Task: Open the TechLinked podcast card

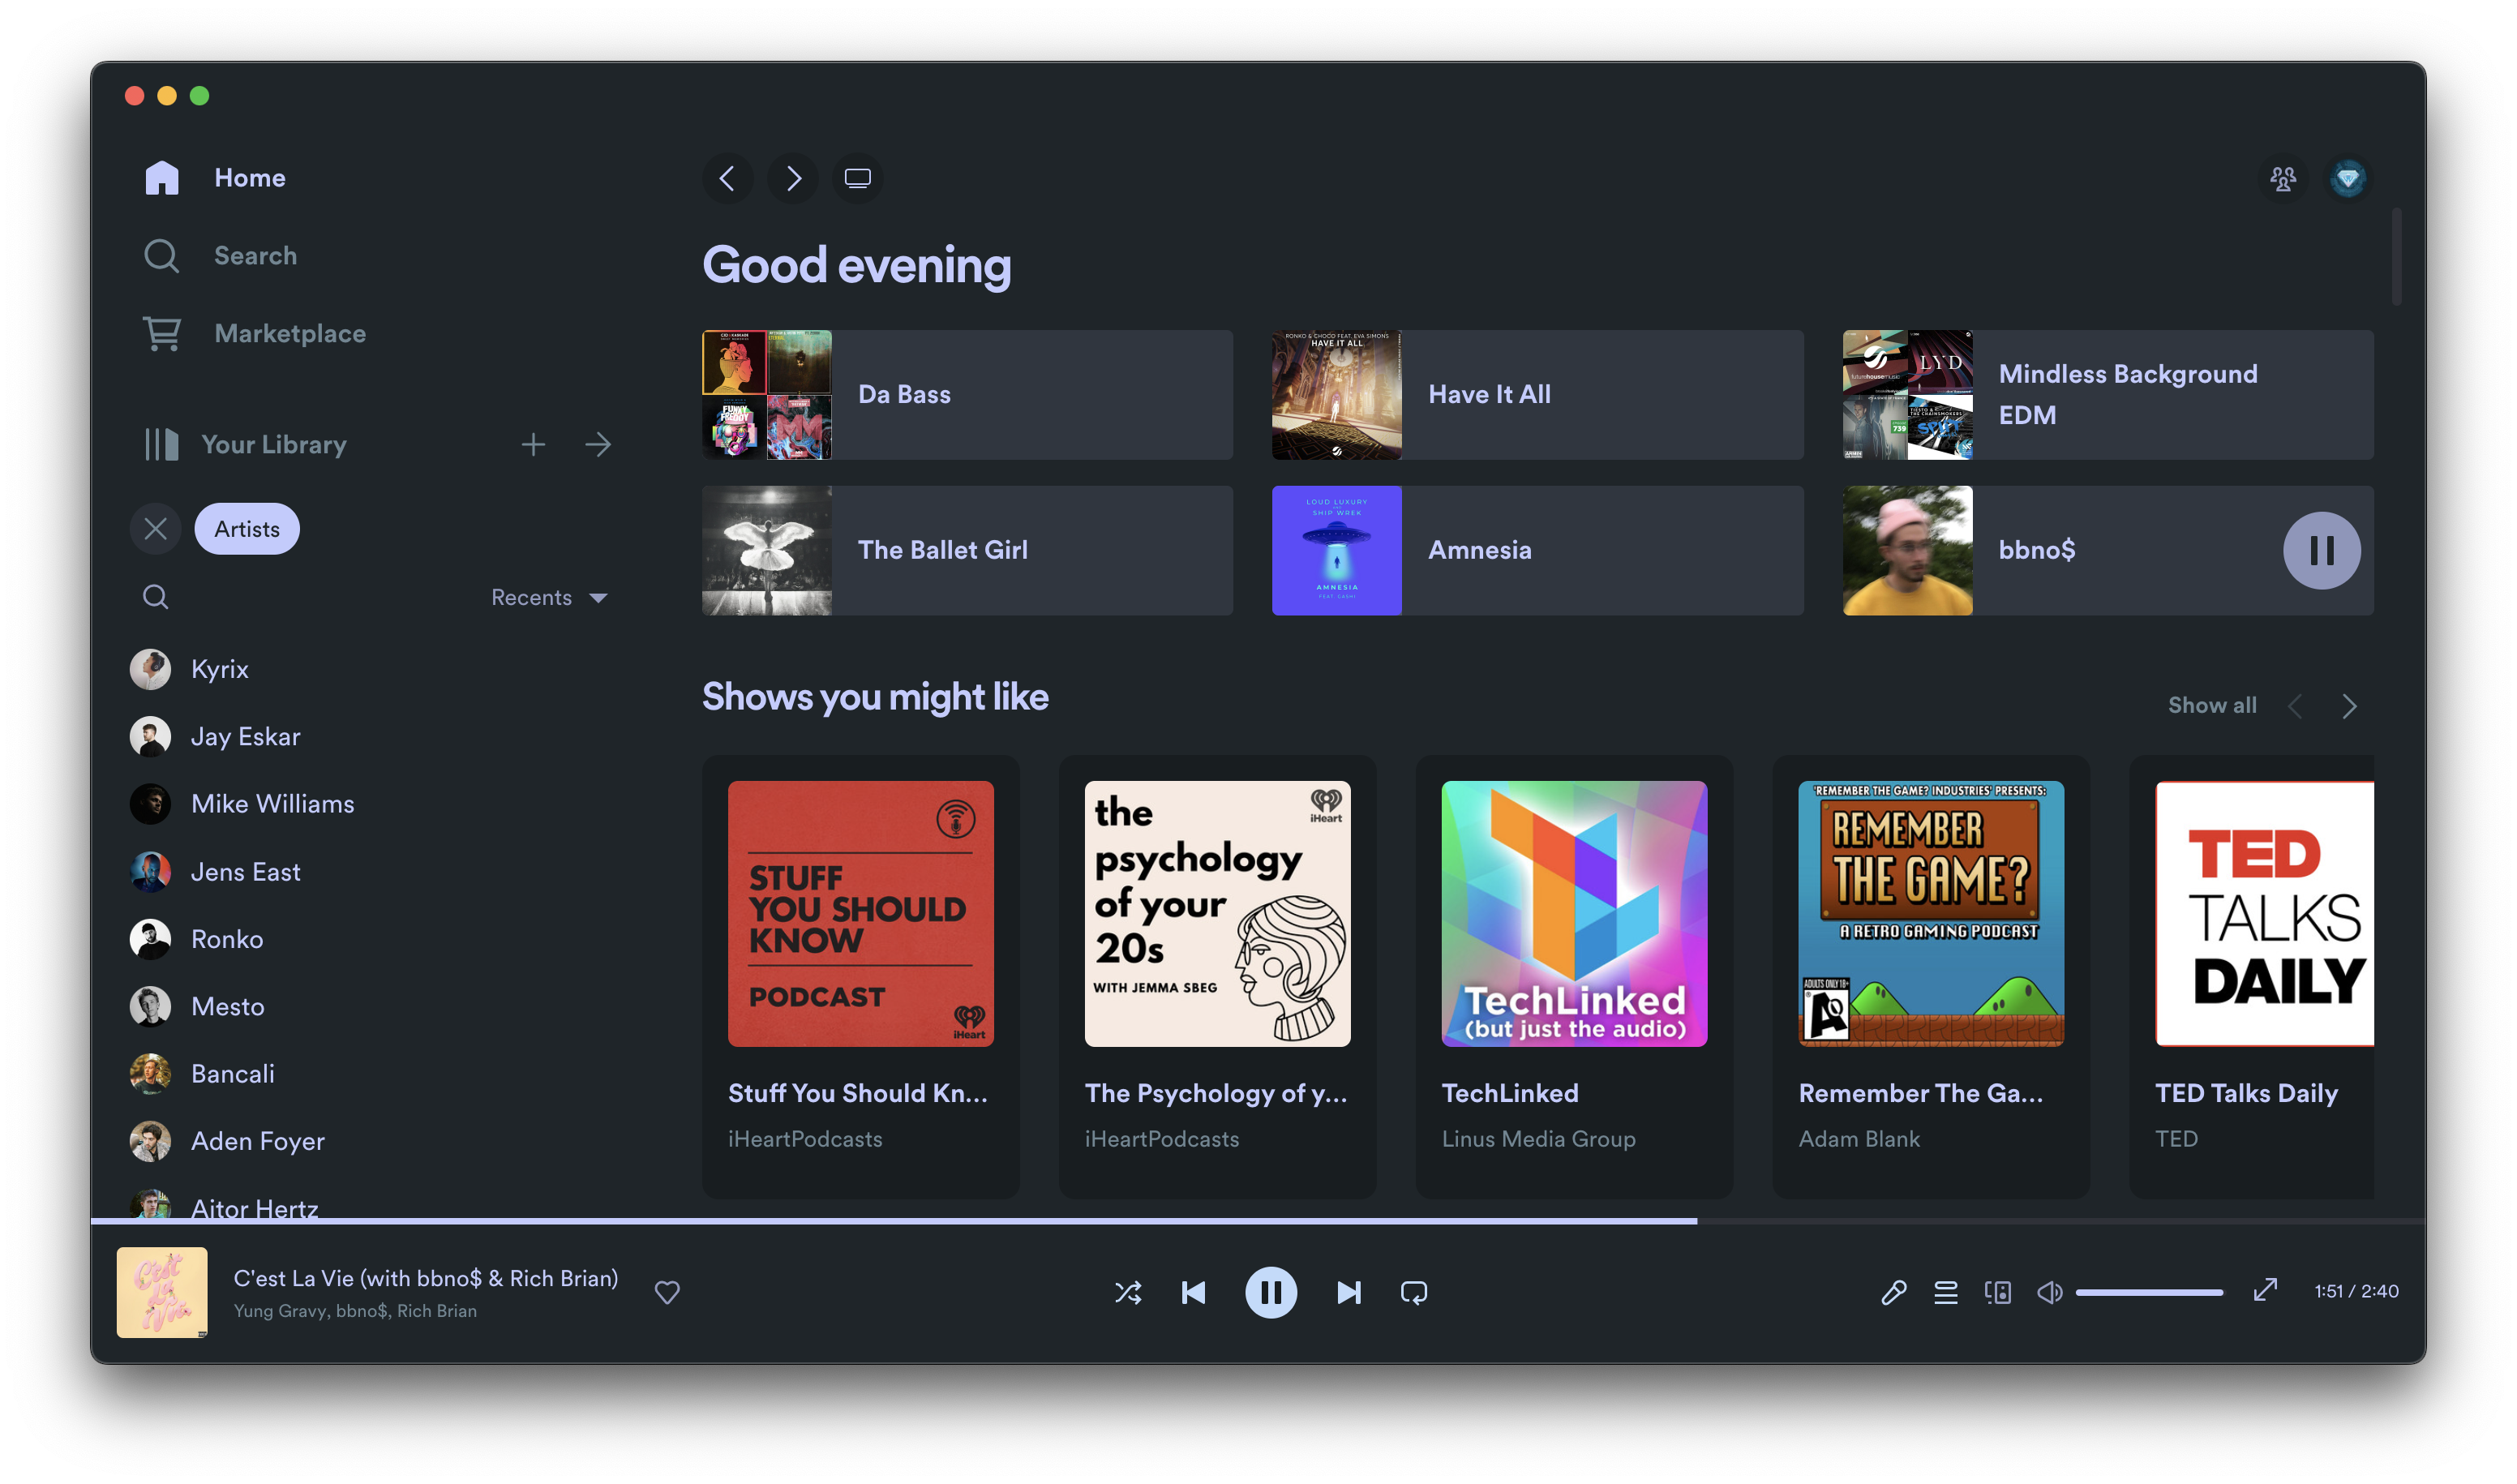Action: tap(1574, 976)
